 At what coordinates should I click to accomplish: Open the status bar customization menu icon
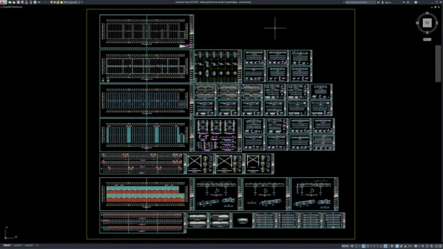(440, 246)
